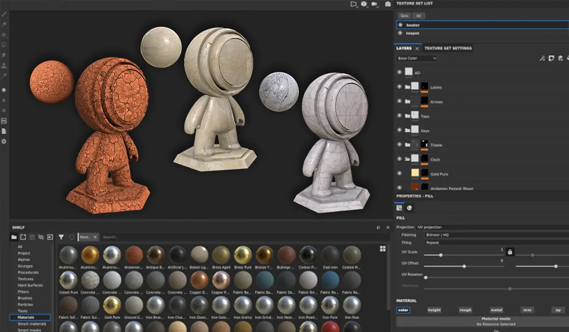Click the add paint layer icon in Layers

point(560,58)
